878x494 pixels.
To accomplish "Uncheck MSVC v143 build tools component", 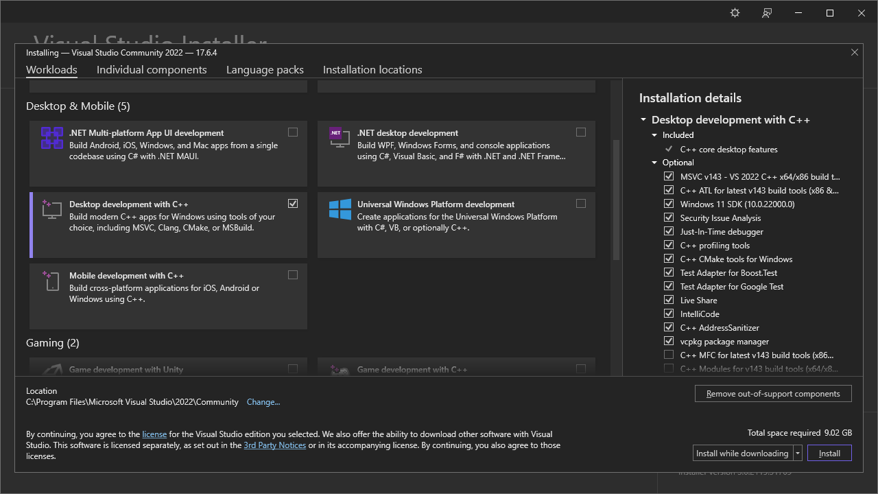I will tap(669, 176).
